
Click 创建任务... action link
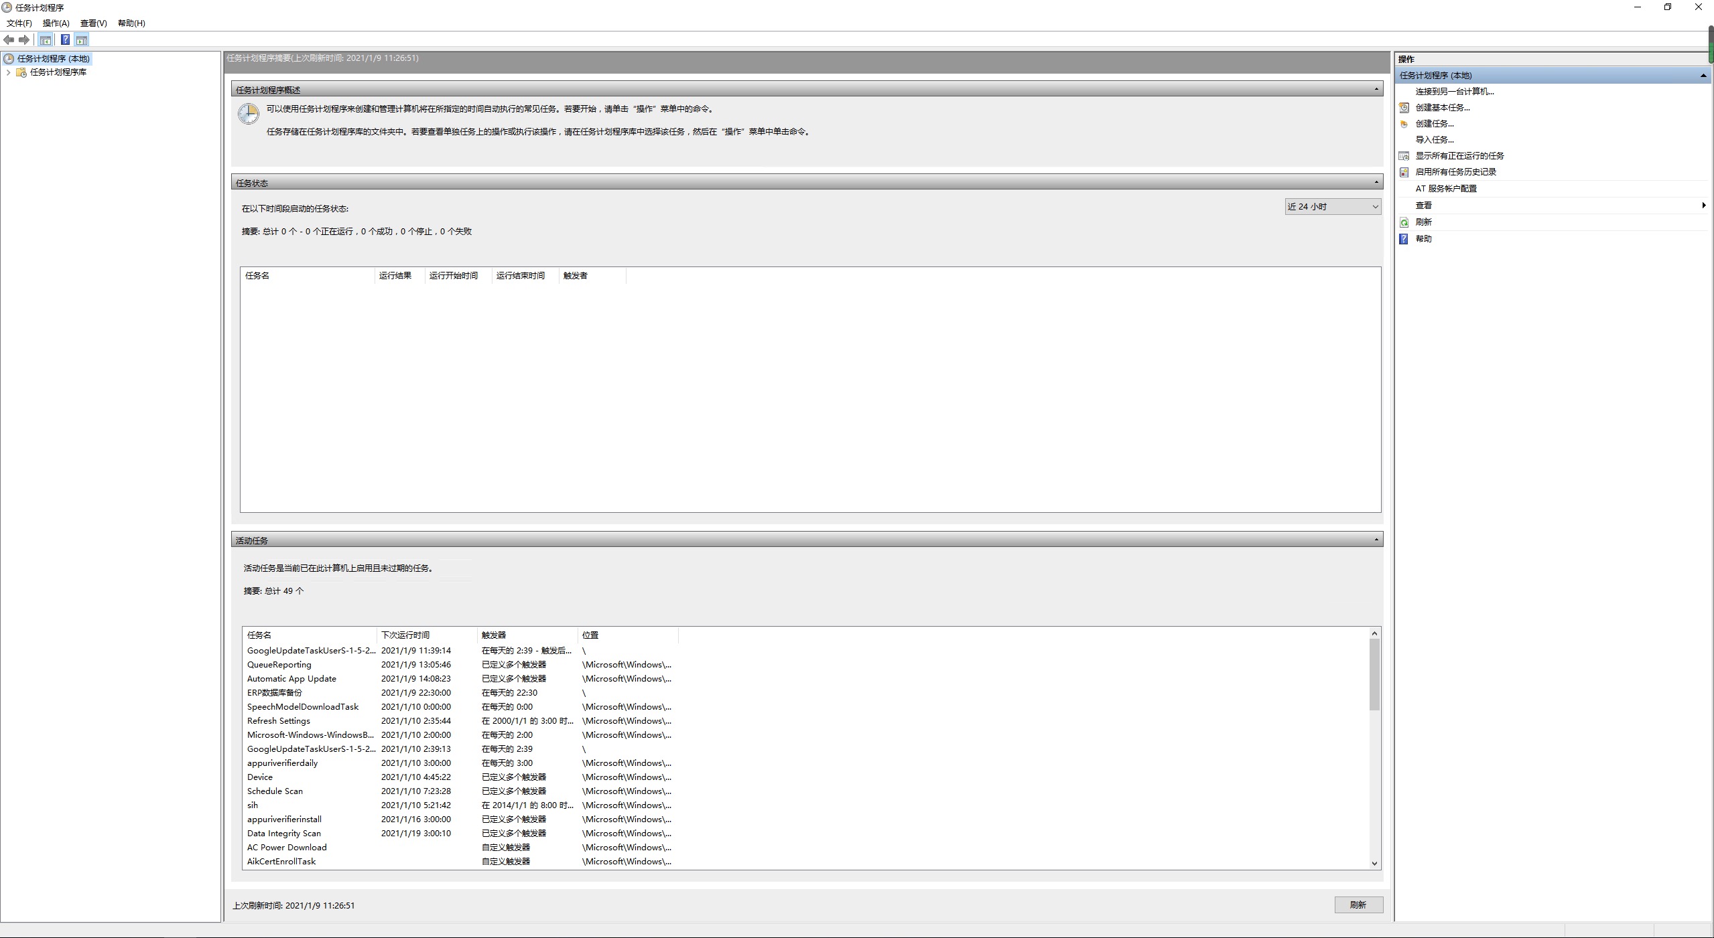1435,124
